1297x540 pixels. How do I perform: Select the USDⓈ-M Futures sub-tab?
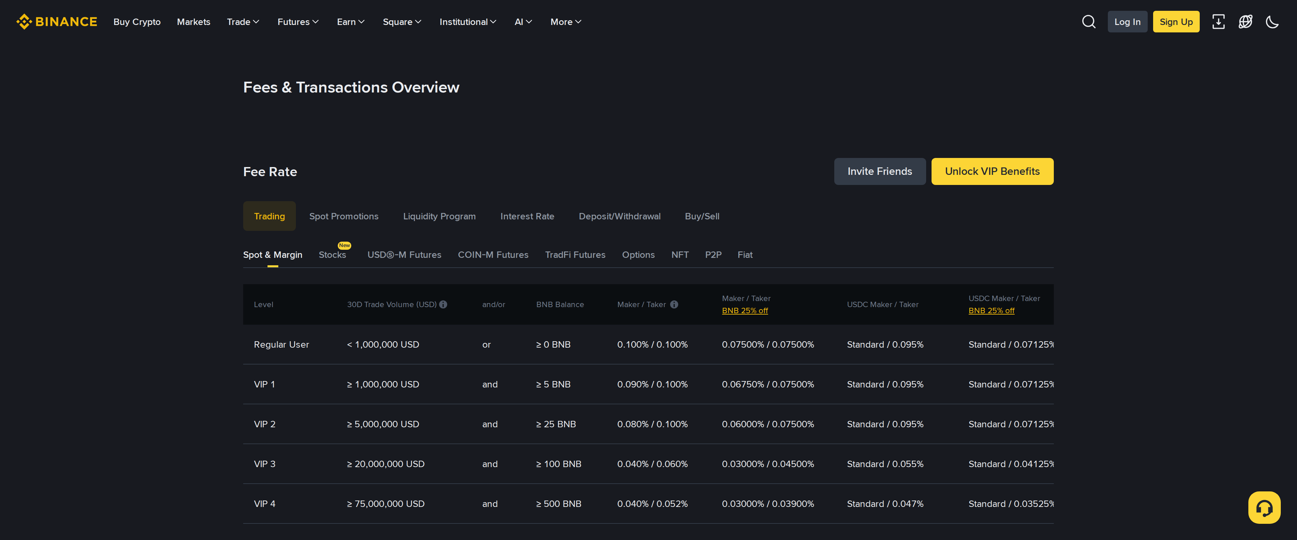tap(404, 255)
